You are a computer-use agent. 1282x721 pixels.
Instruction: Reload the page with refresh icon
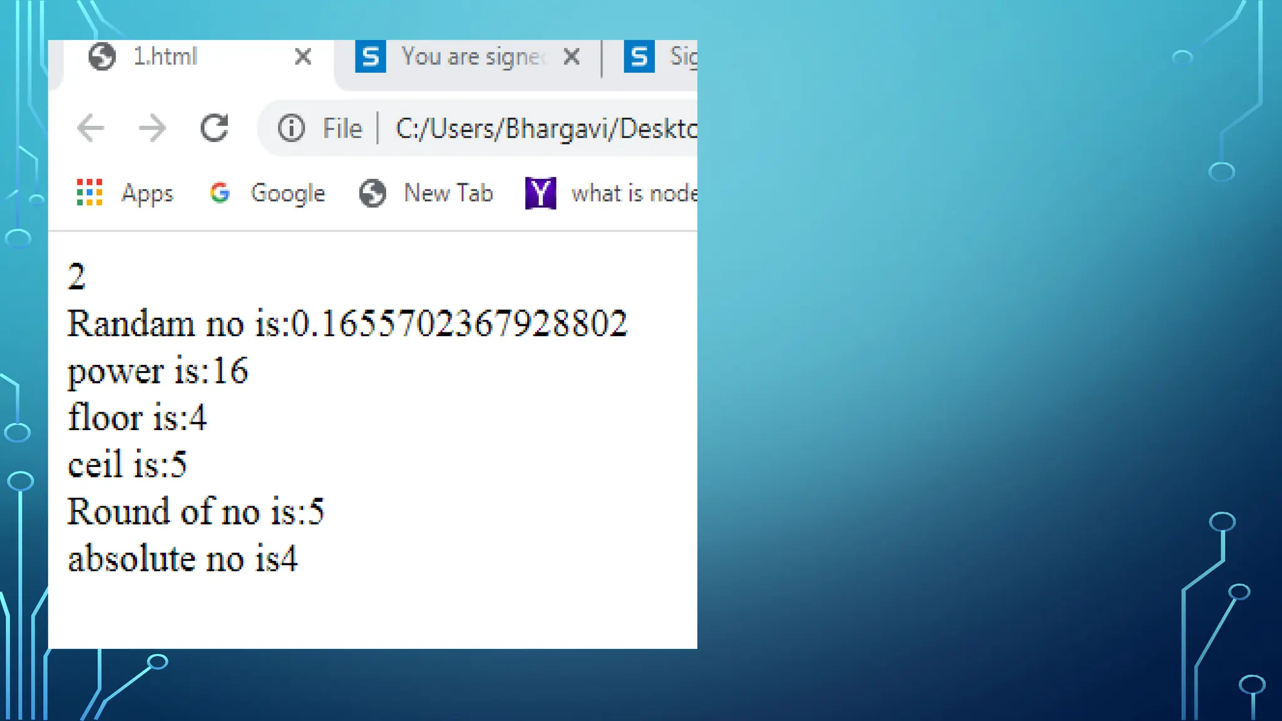pyautogui.click(x=214, y=128)
